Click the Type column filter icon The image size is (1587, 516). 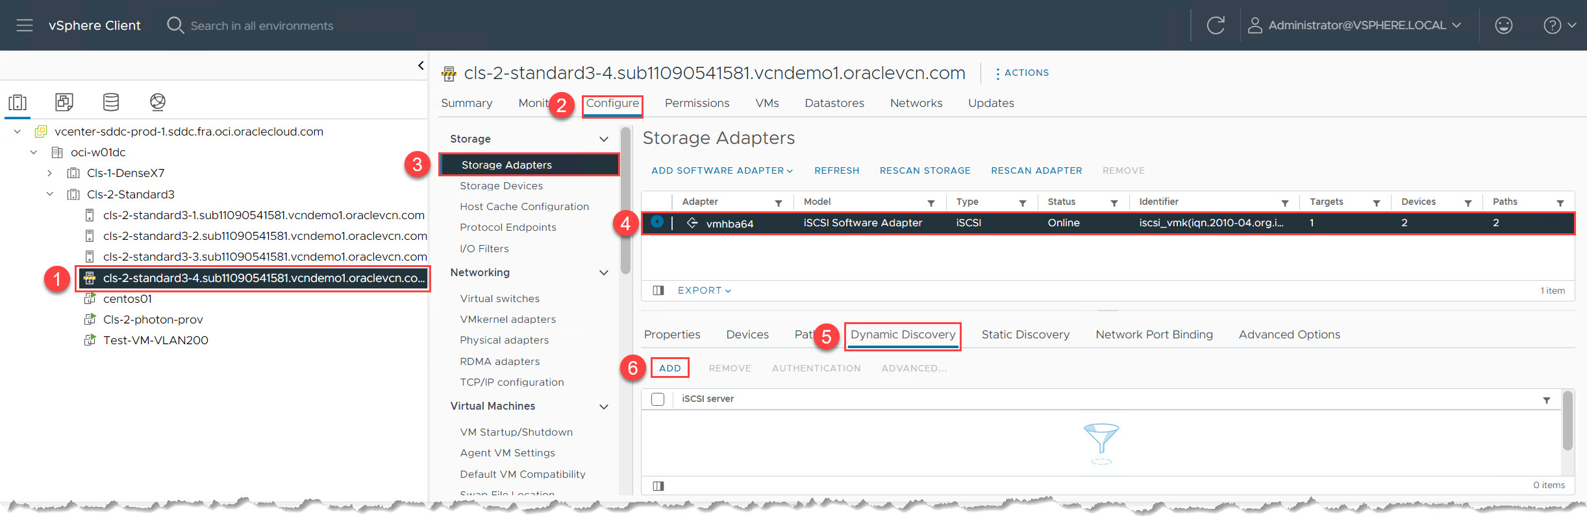(1023, 203)
